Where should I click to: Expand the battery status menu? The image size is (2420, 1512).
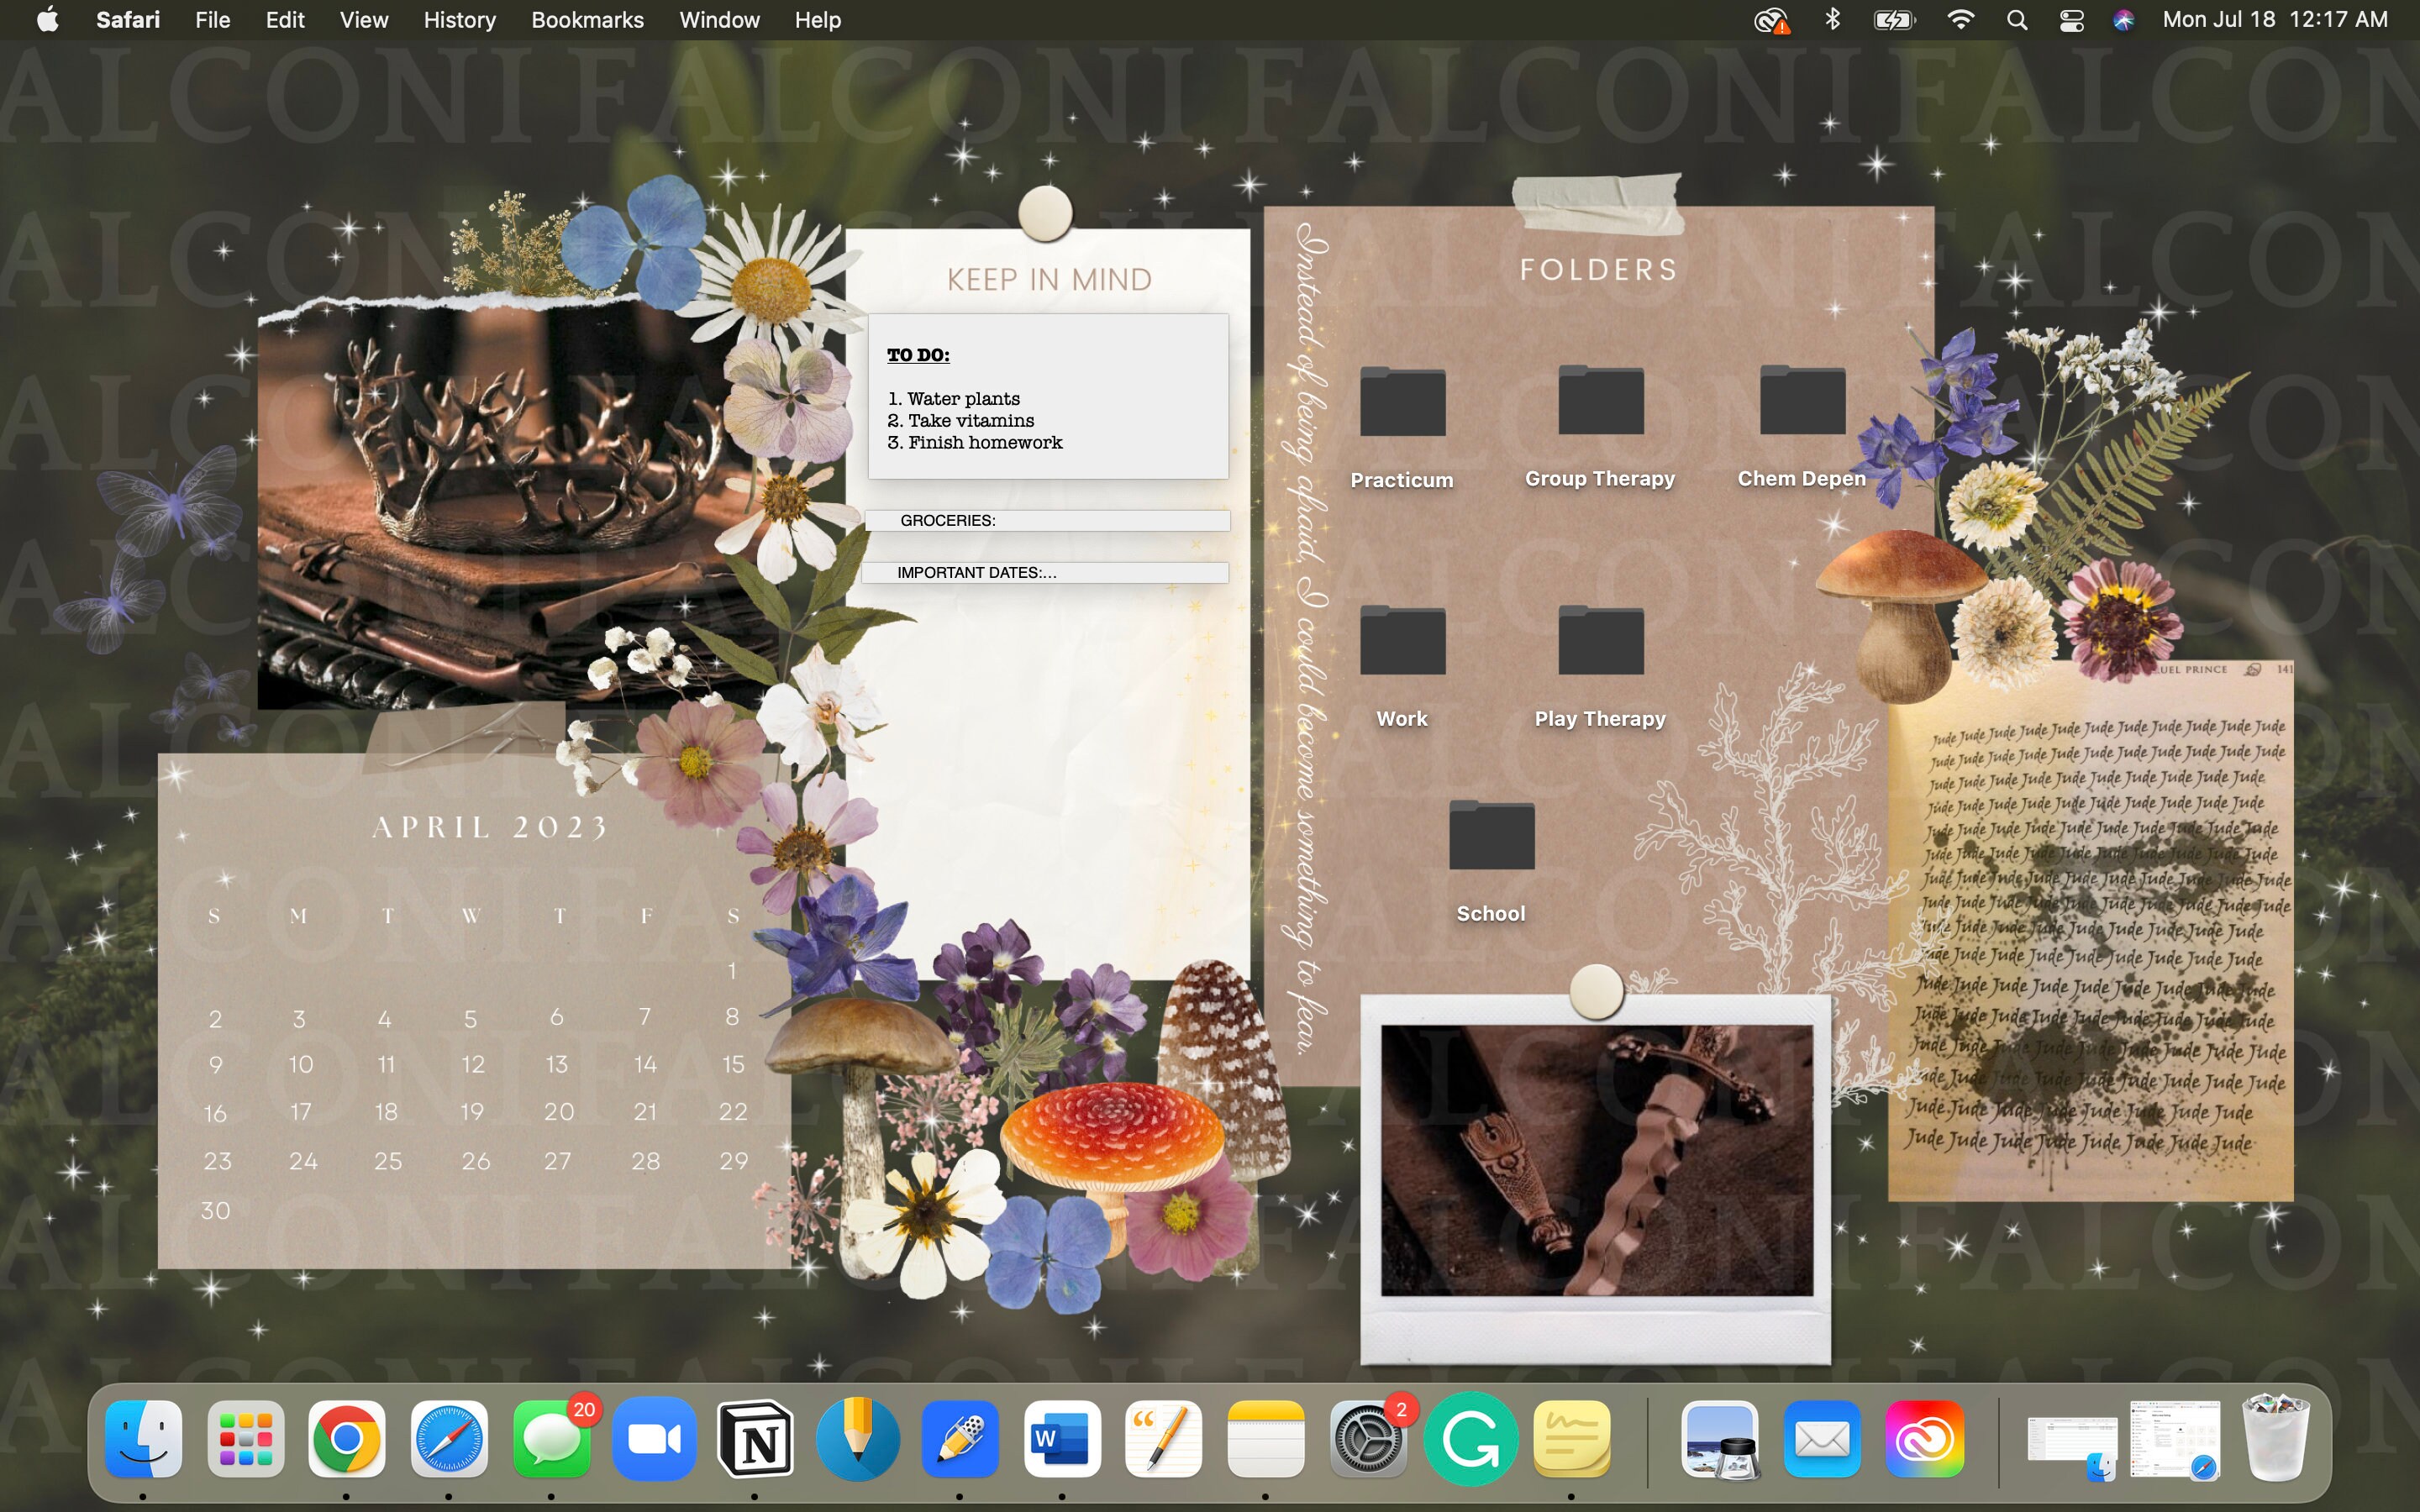coord(1892,19)
